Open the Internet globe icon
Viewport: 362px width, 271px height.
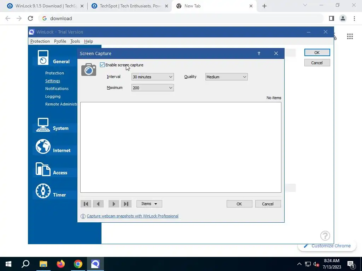point(43,146)
